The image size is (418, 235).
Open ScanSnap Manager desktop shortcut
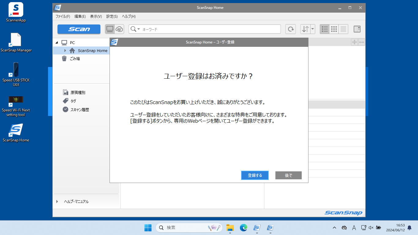[16, 43]
